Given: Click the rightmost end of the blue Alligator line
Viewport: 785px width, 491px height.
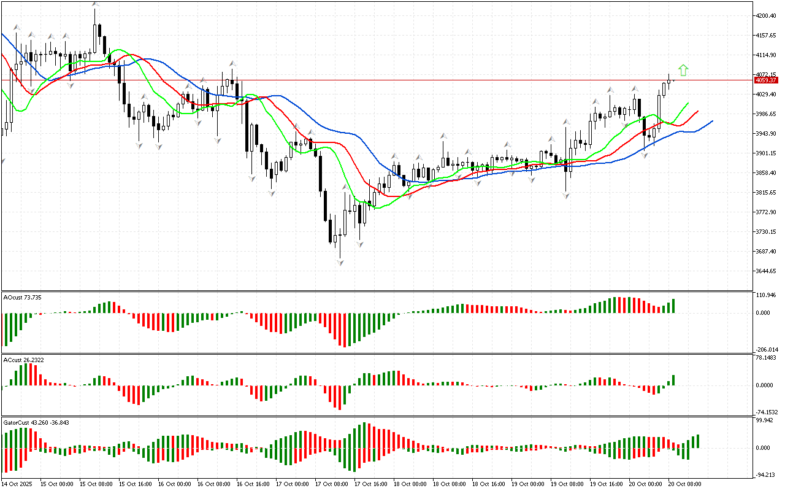Looking at the screenshot, I should (712, 121).
